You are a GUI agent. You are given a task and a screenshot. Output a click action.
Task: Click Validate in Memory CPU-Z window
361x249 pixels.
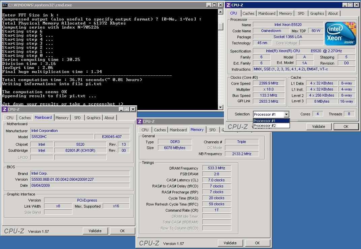point(230,243)
